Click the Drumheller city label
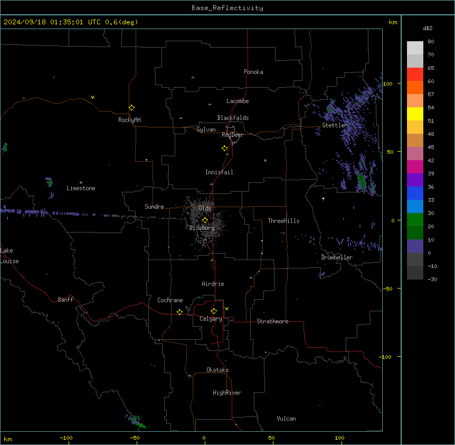The width and height of the screenshot is (455, 445). pyautogui.click(x=337, y=257)
